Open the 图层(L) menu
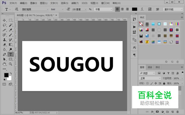Viewport: 185px width, 115px height. (x=44, y=3)
